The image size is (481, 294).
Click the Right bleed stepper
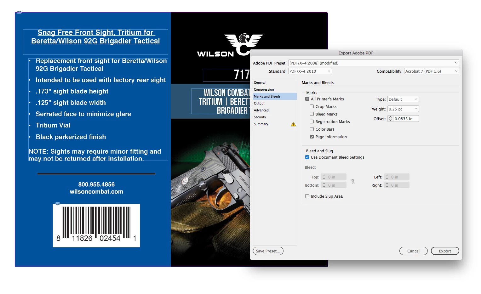pos(387,185)
